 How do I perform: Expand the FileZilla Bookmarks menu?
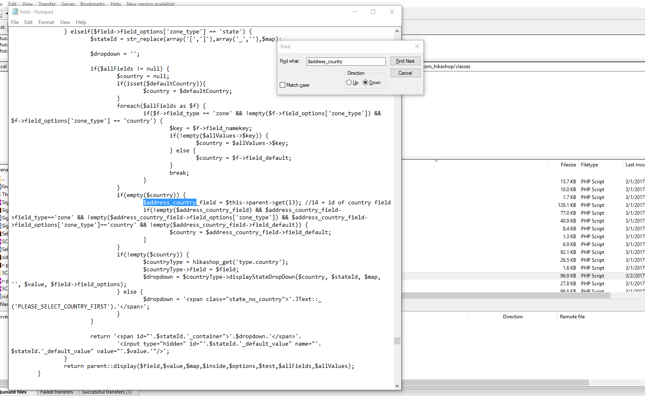92,4
